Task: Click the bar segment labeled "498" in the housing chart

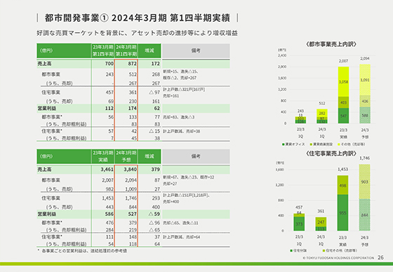Action: tap(342, 185)
